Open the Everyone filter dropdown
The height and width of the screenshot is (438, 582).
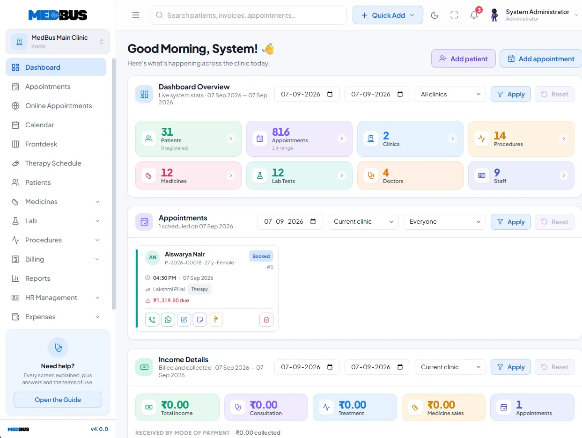click(x=444, y=222)
